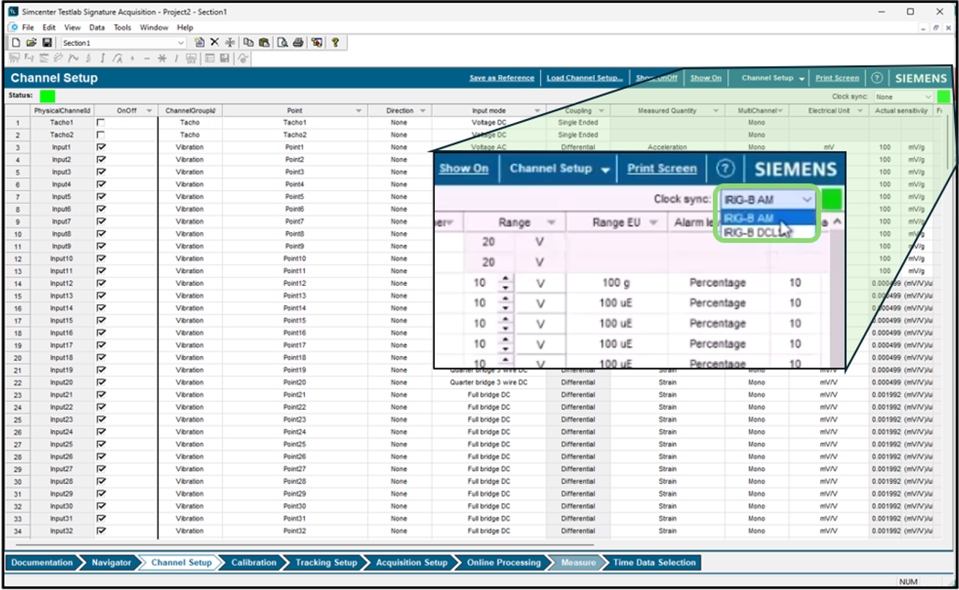Open the Point column filter arrow
This screenshot has width=959, height=590.
tap(358, 111)
